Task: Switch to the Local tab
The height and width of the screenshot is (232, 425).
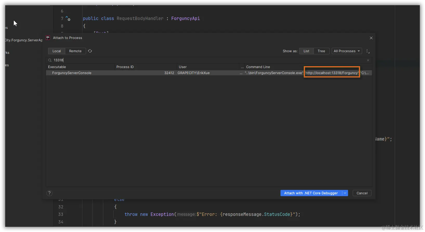Action: pos(57,51)
